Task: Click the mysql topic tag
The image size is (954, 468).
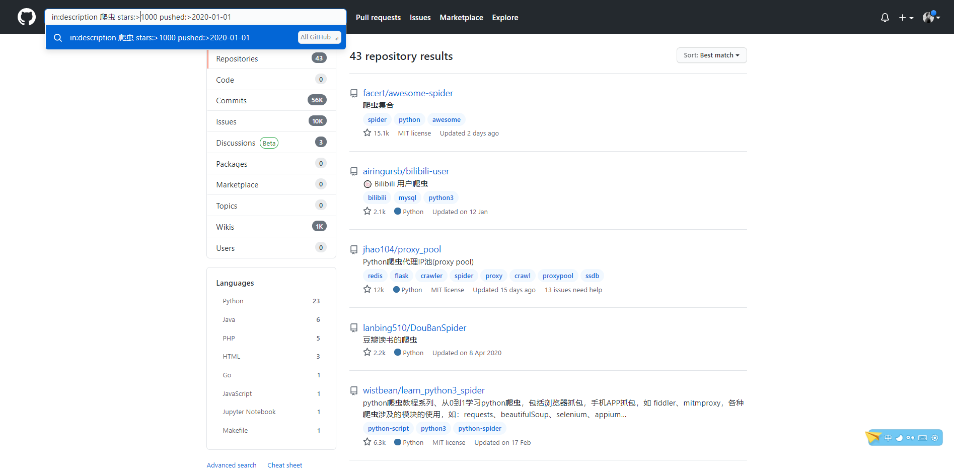Action: (407, 198)
